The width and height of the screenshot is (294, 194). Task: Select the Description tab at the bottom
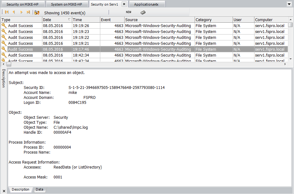coord(20,189)
